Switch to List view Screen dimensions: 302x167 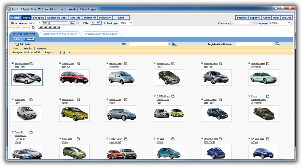click(x=17, y=39)
